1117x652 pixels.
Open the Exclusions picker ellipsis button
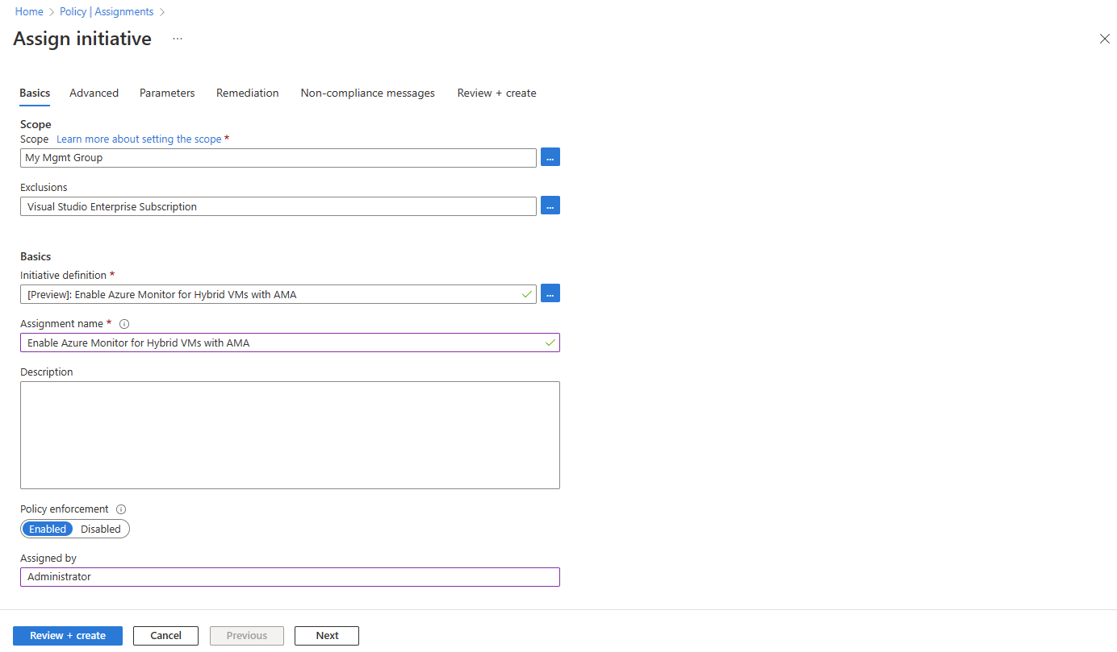point(550,206)
